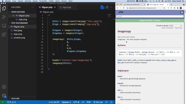Screen dimensions: 186x104
Task: Click the Submit a Pull Request link
Action: [167, 28]
